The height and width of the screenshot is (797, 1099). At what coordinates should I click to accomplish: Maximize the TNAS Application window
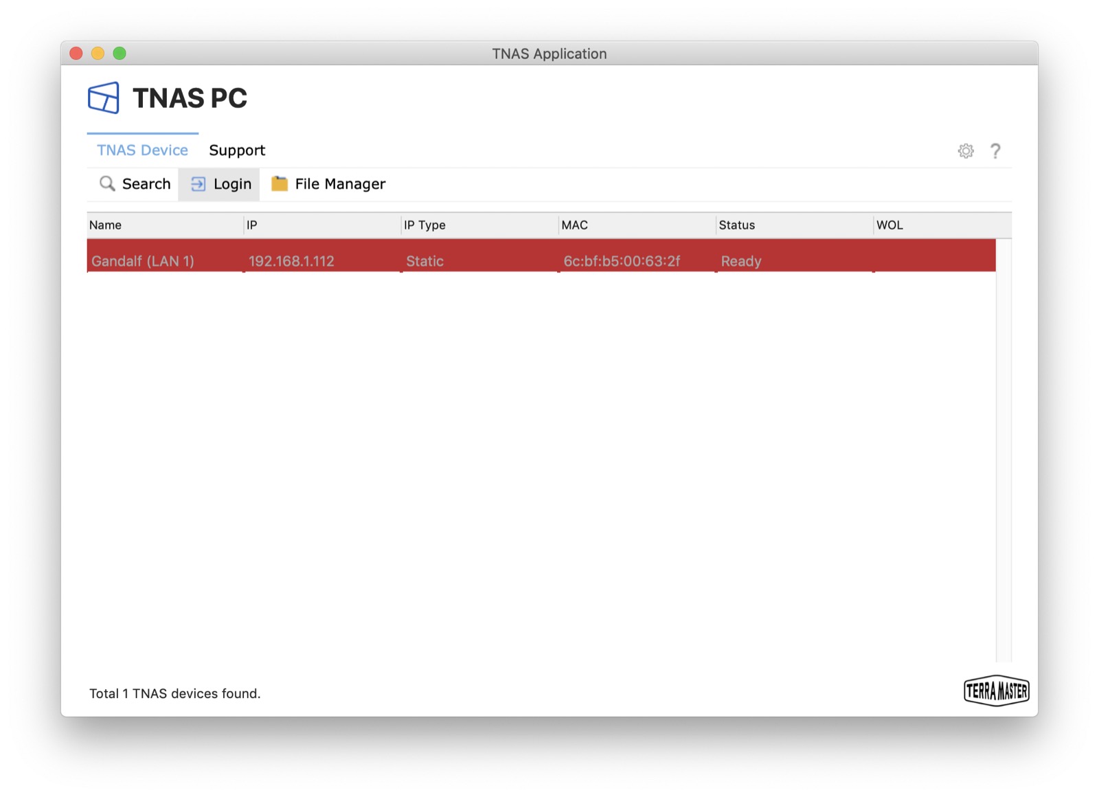[120, 54]
